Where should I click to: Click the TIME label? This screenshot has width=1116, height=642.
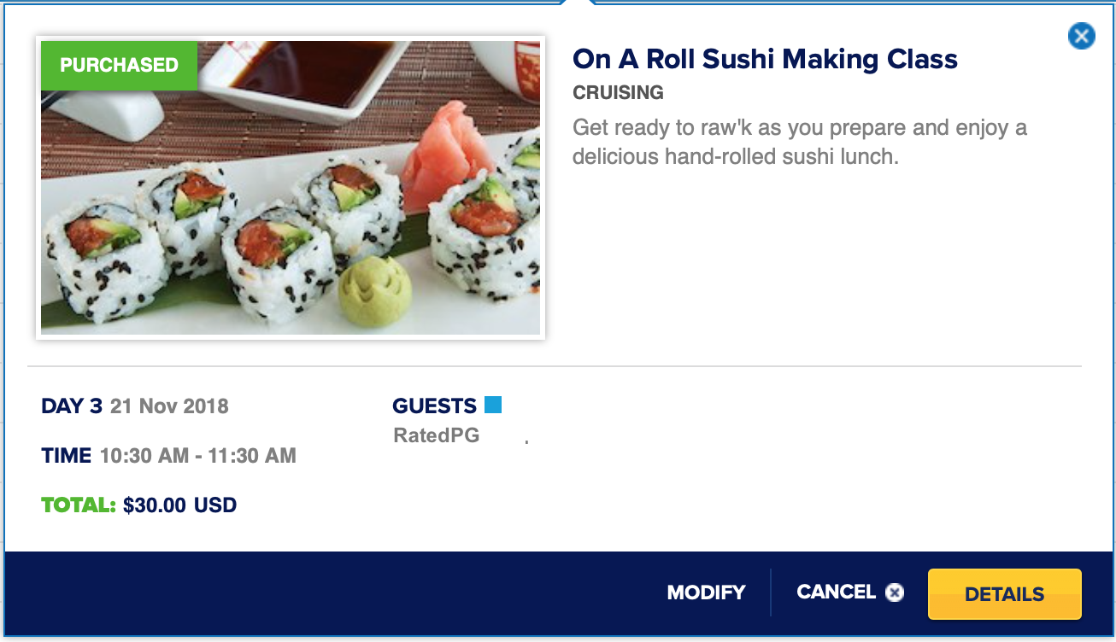point(67,456)
